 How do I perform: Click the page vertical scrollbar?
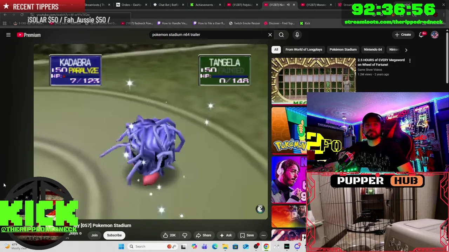click(447, 58)
